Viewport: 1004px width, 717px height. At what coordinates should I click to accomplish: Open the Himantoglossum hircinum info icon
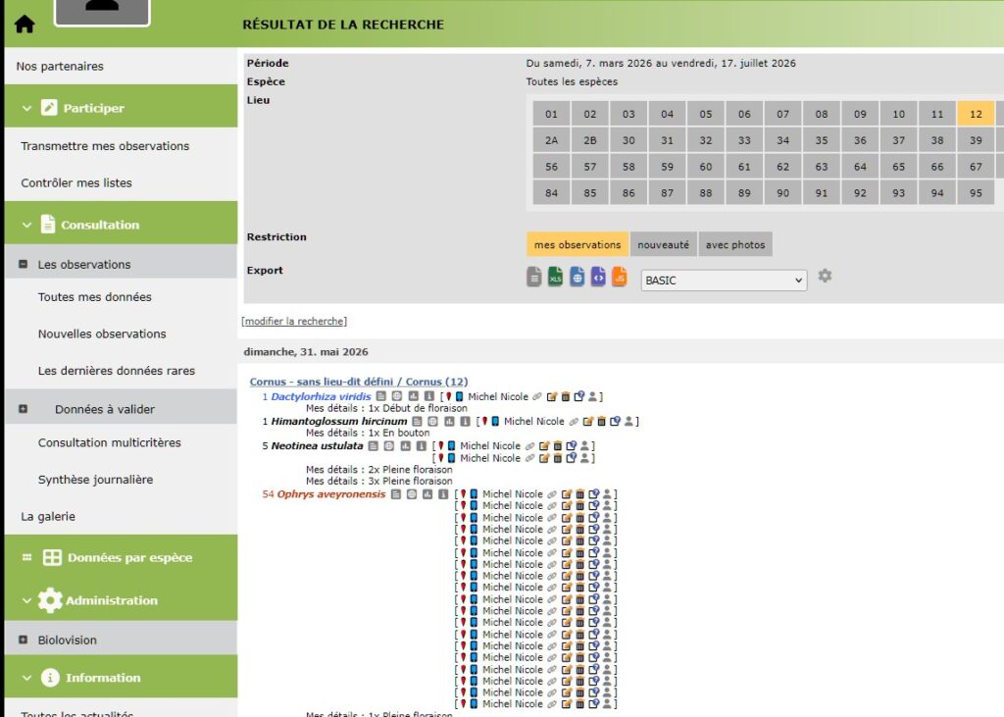(466, 421)
